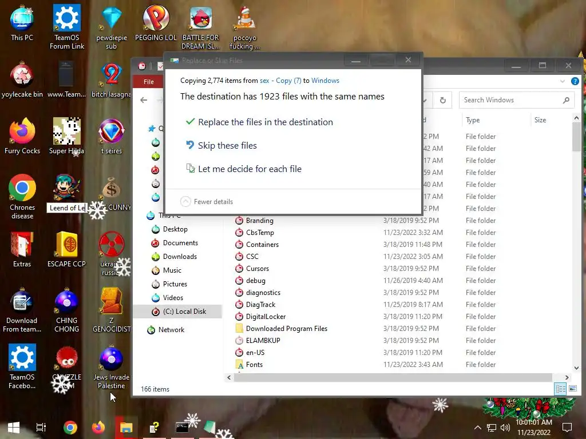Viewport: 586px width, 439px height.
Task: Open File Explorer taskbar button
Action: tap(126, 428)
